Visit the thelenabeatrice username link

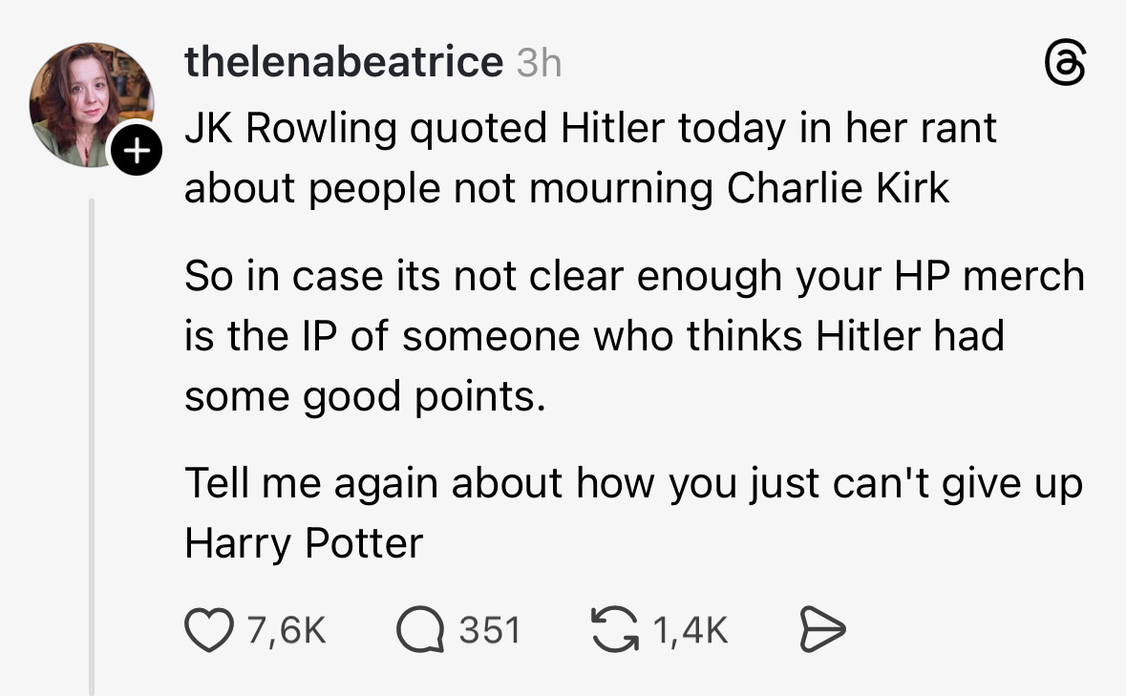(x=343, y=63)
